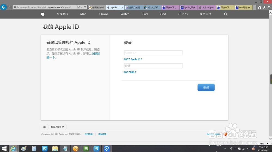Click the 我的 Apple ID breadcrumb

57,127
